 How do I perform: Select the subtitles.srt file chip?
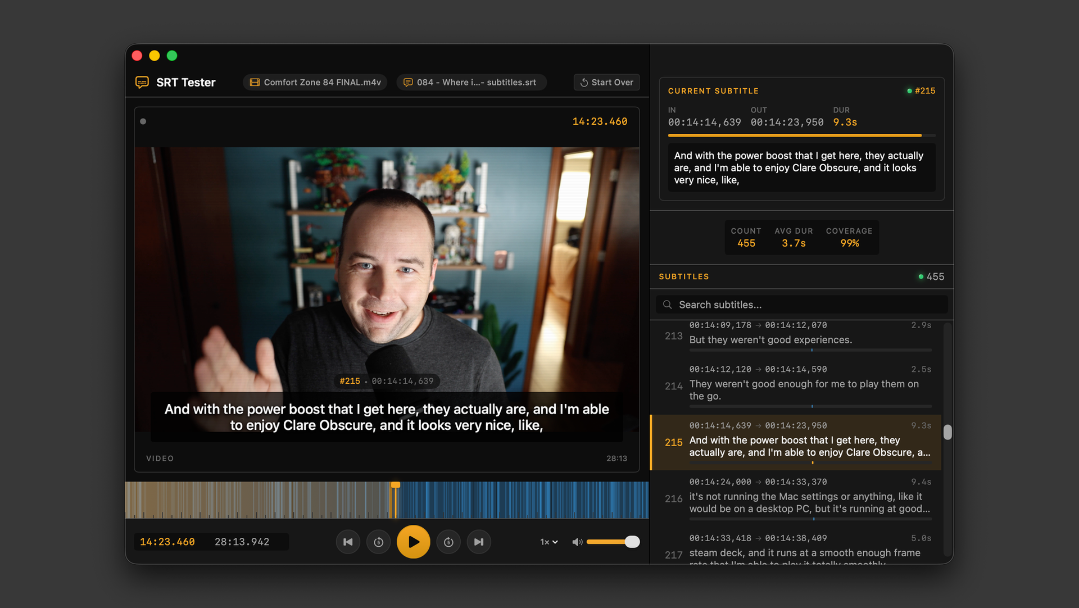(x=471, y=82)
